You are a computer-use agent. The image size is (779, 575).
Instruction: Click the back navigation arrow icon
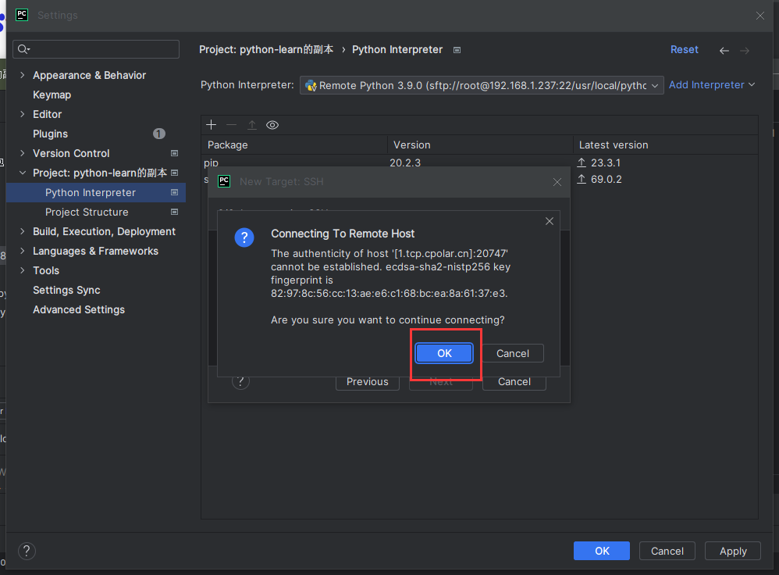point(724,50)
